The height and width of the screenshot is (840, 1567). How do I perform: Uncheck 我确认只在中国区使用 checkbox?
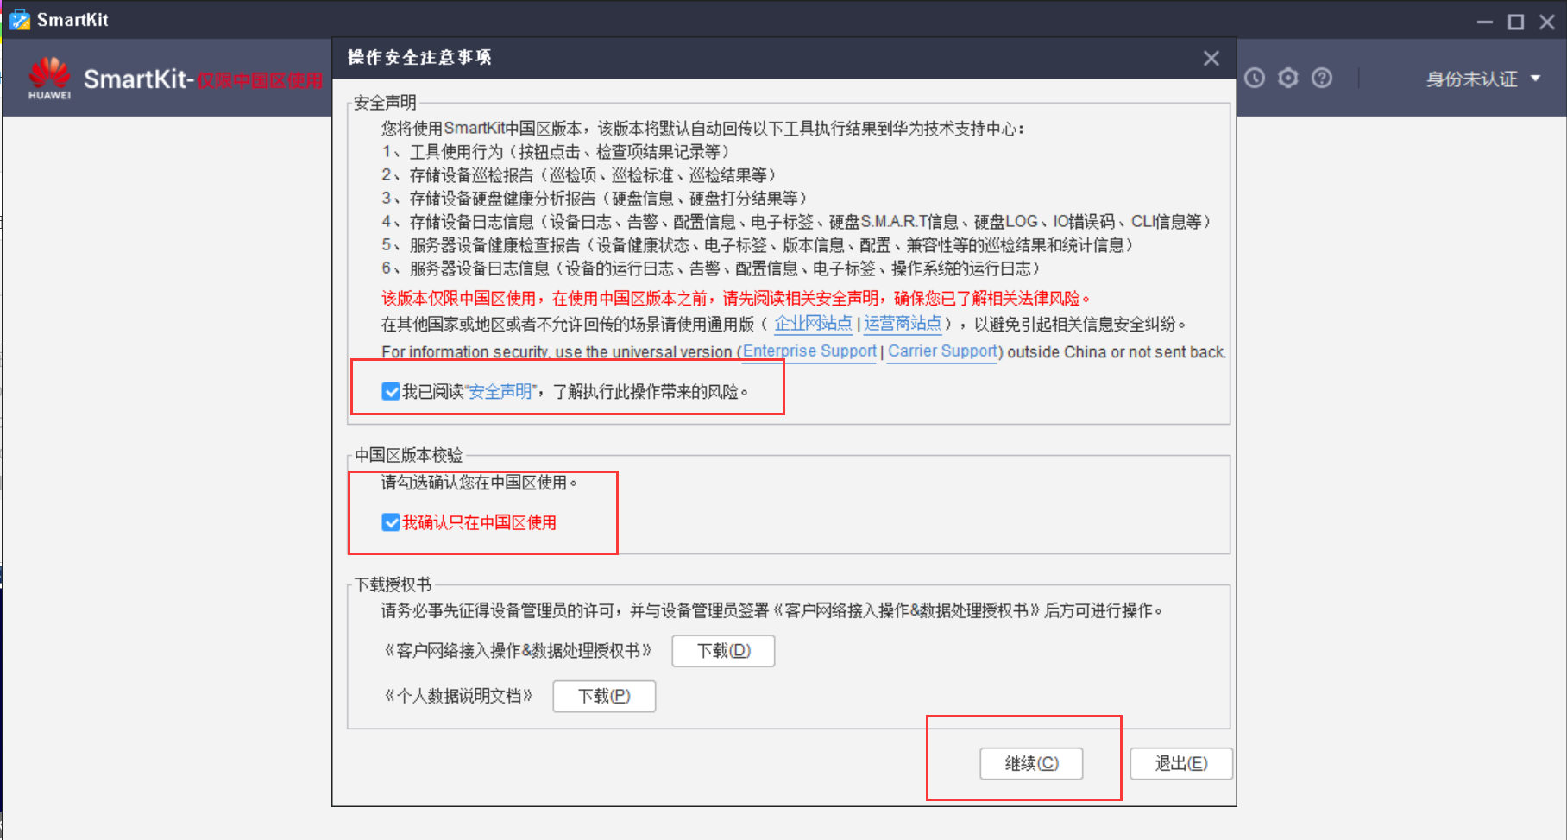point(391,522)
